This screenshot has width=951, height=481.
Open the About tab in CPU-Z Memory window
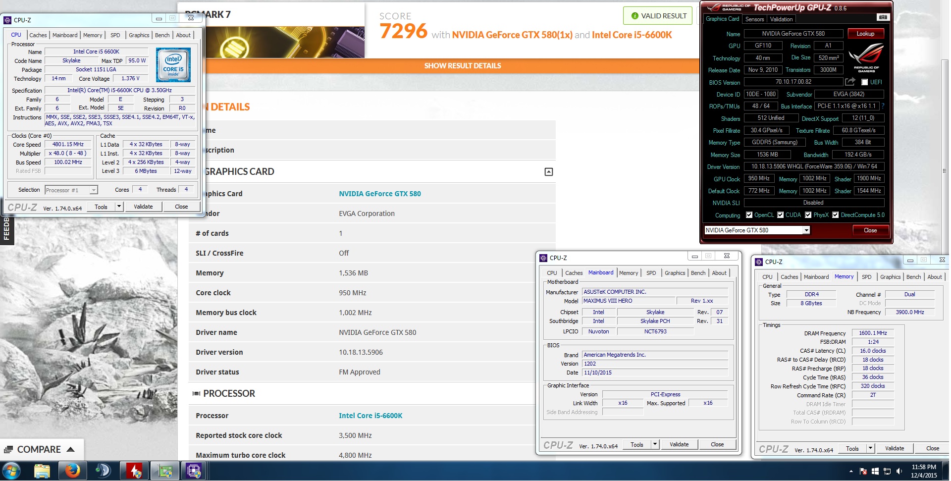coord(934,277)
